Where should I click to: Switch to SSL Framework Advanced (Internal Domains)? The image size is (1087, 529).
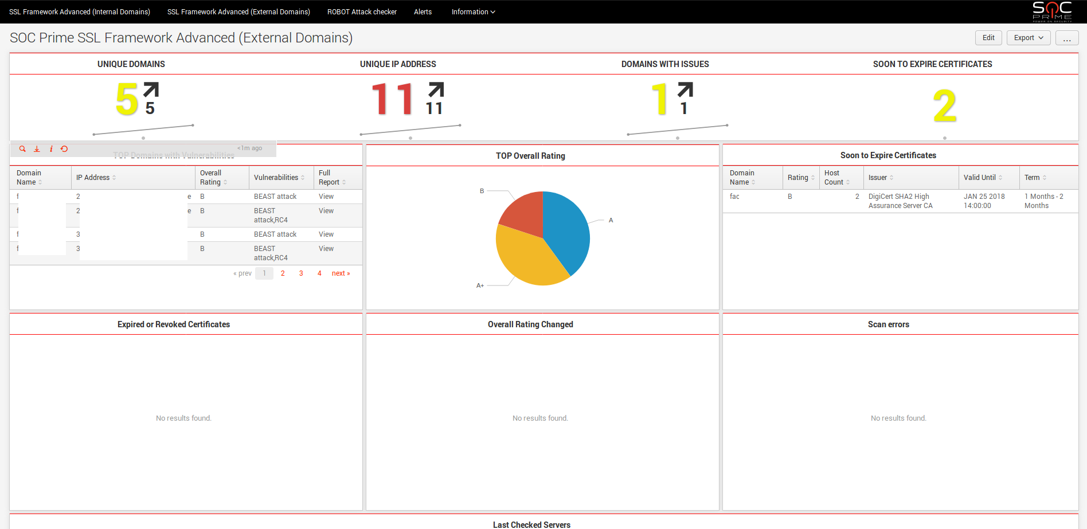point(80,12)
